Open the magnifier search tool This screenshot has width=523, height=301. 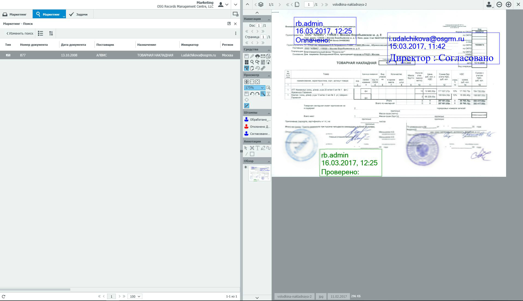252,62
